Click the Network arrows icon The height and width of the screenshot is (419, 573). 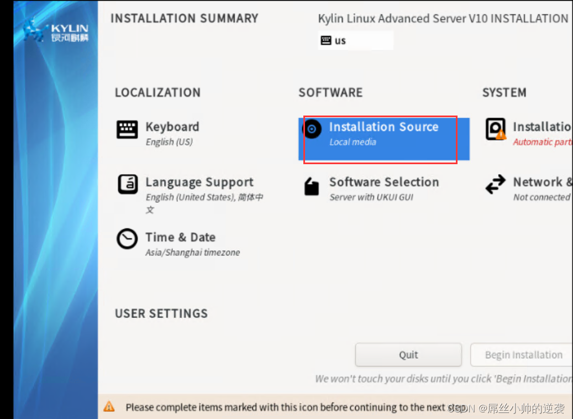495,185
